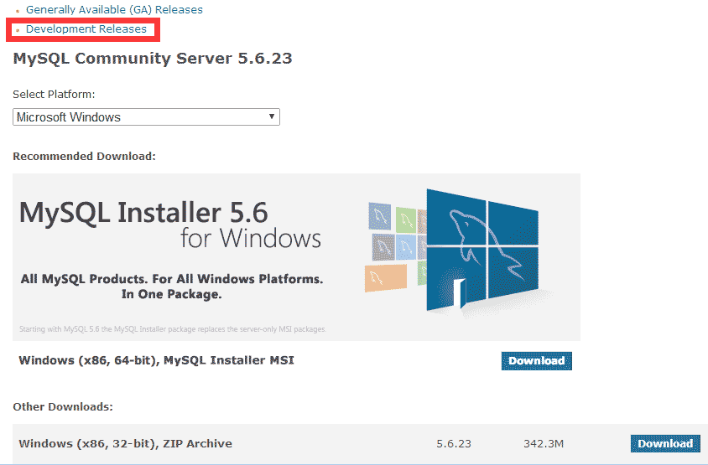Open the Development Releases link
The width and height of the screenshot is (708, 465).
click(86, 29)
